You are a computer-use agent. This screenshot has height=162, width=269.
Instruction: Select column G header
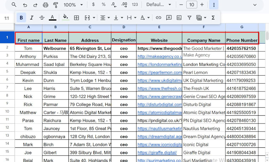pyautogui.click(x=242, y=27)
